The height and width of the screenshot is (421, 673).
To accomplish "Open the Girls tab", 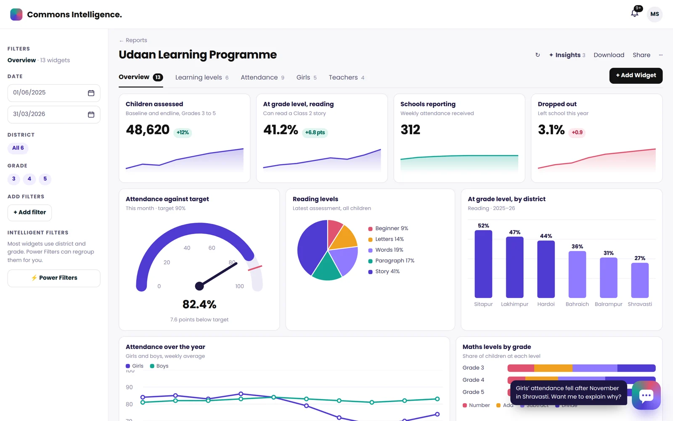I will click(x=306, y=77).
